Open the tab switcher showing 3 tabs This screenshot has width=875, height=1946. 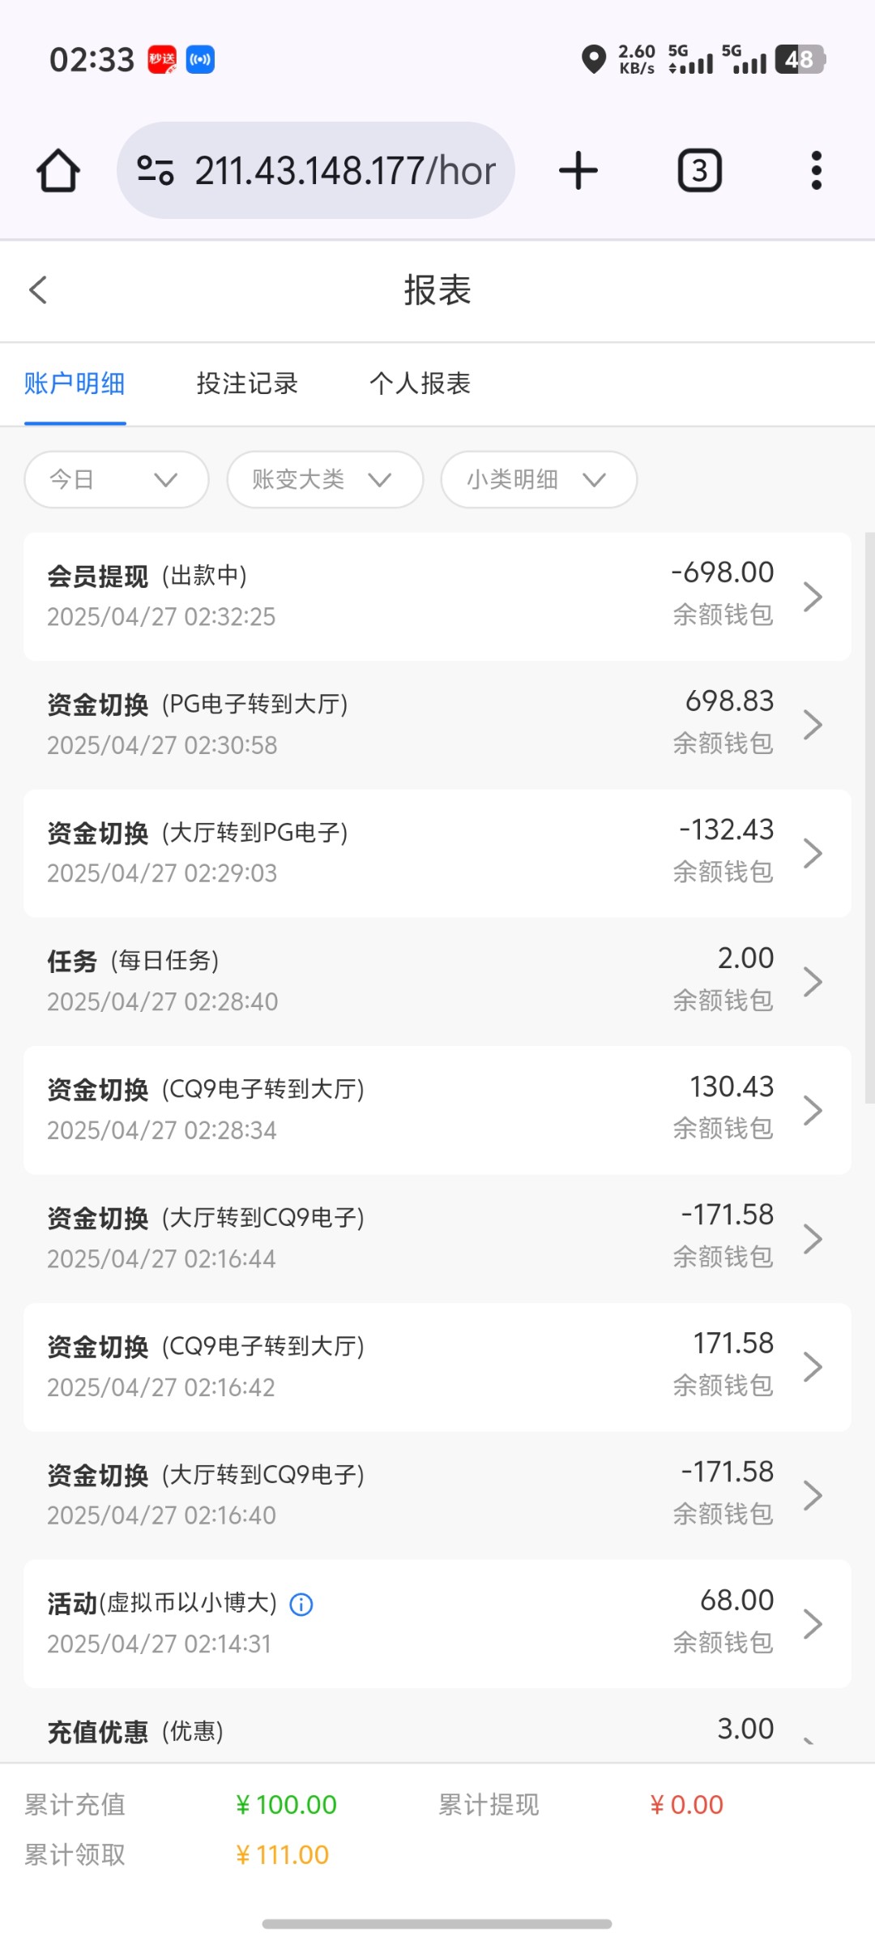coord(699,171)
